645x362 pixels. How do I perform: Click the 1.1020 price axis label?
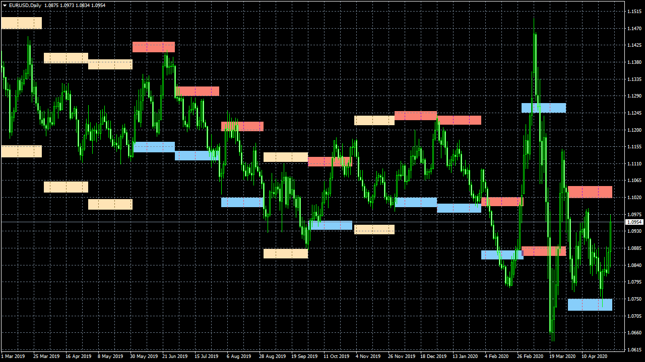pyautogui.click(x=634, y=197)
